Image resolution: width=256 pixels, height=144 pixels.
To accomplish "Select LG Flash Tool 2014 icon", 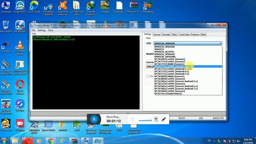I will (x=77, y=8).
